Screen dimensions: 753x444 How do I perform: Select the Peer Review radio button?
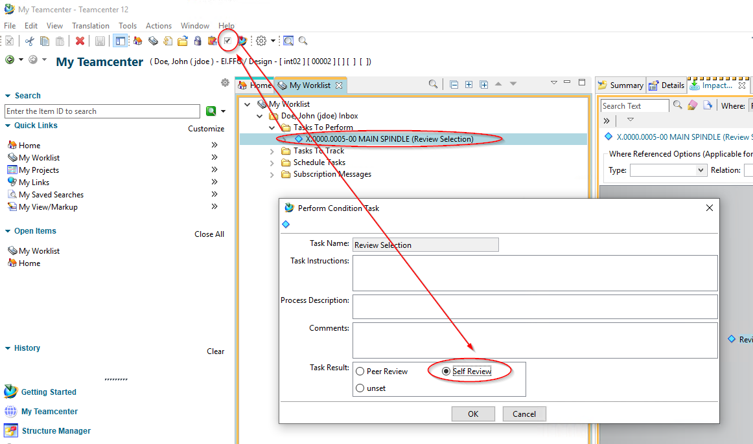[x=360, y=372]
